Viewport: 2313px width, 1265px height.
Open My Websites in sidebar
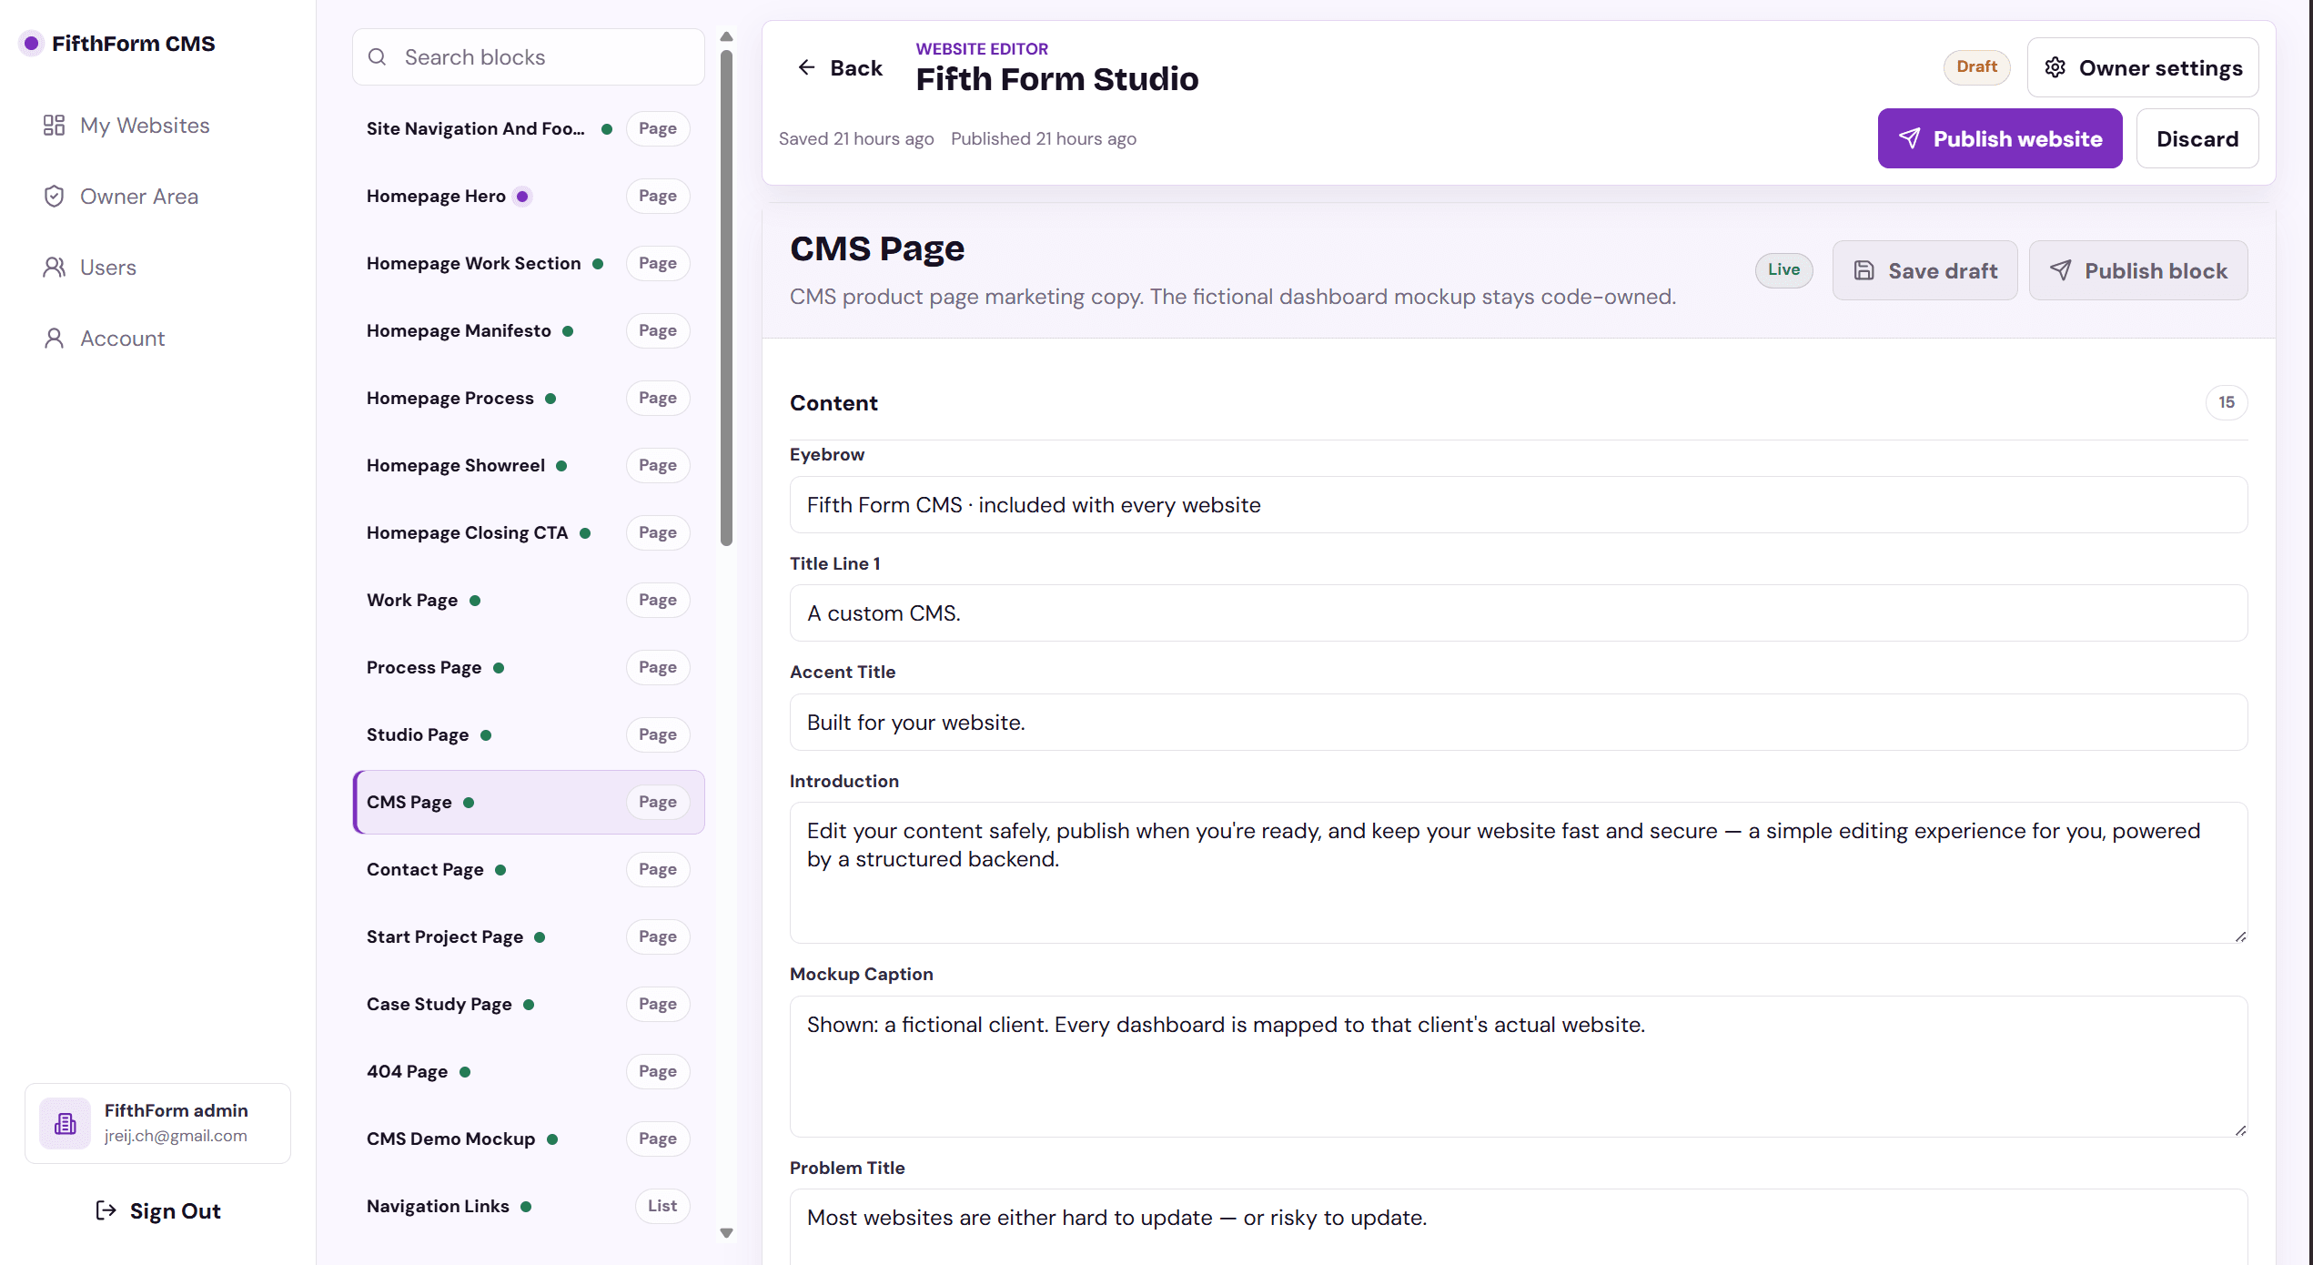click(145, 126)
